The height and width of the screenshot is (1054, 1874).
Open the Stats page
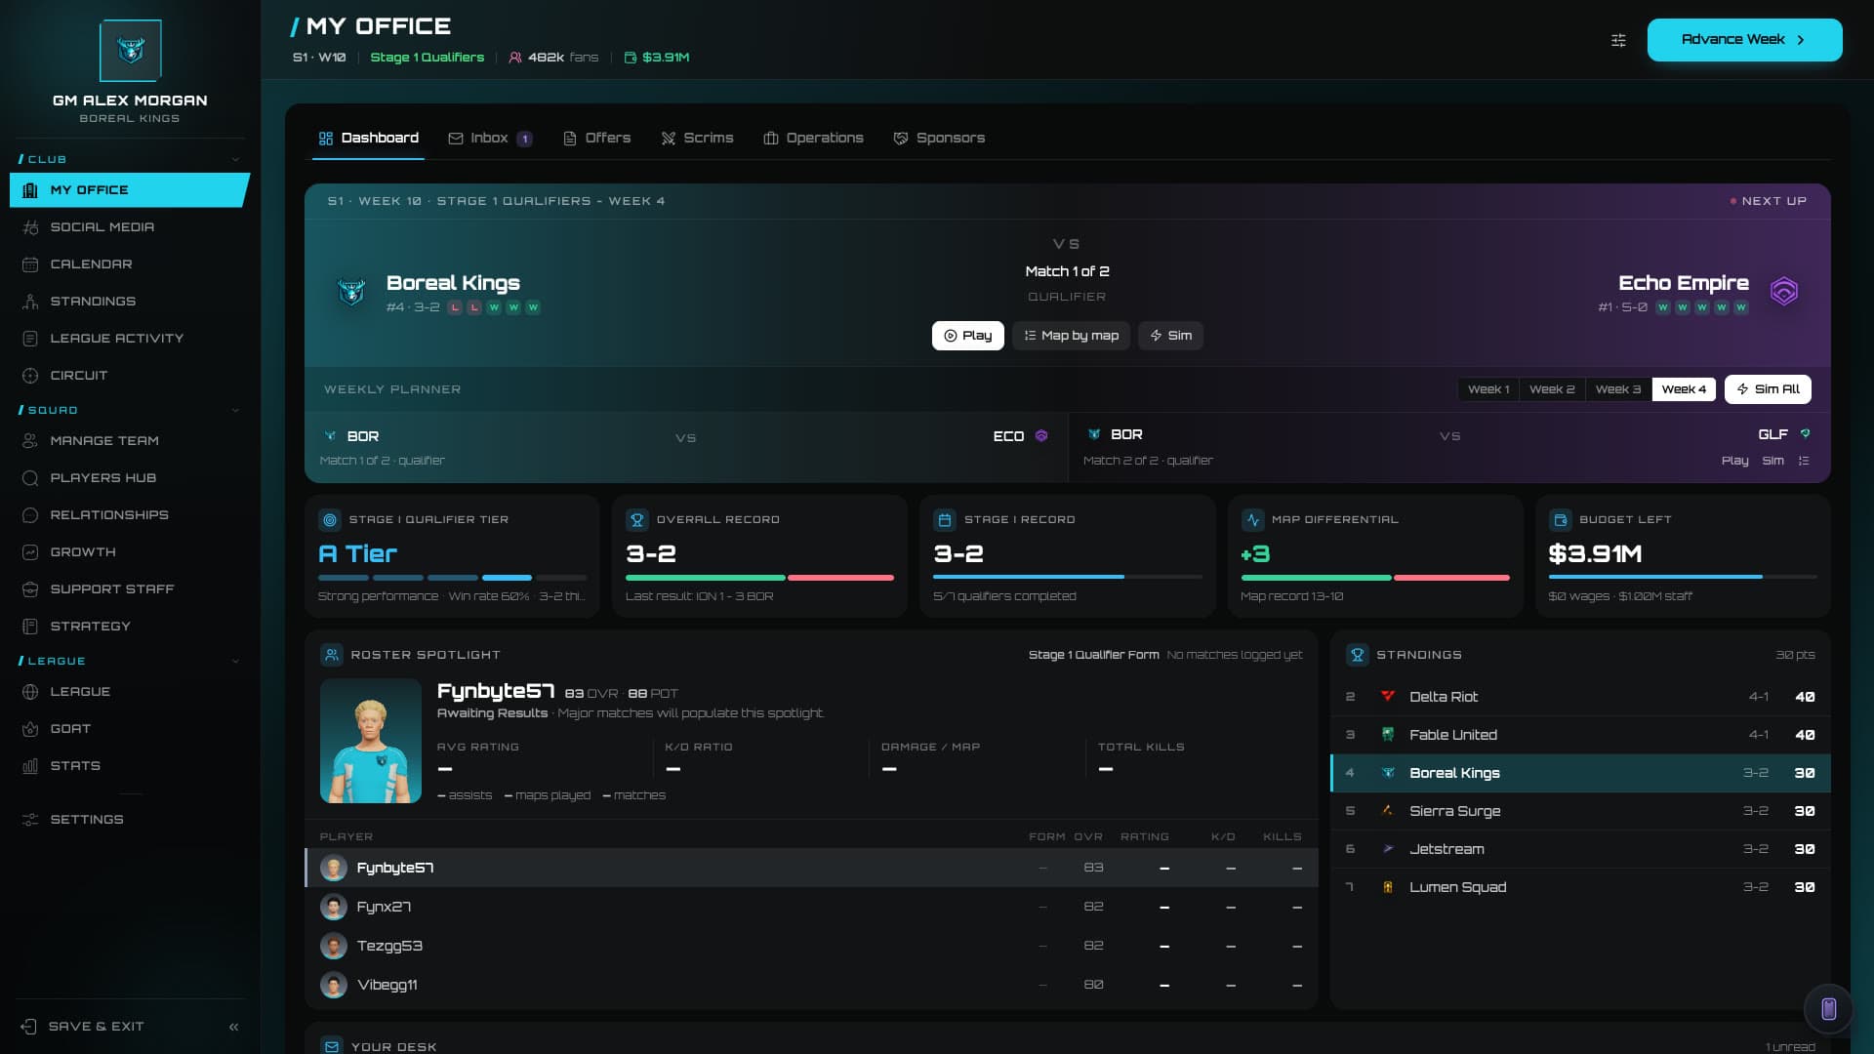(130, 766)
